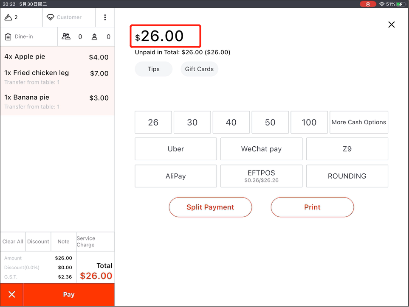This screenshot has width=409, height=307.
Task: Tap the $26.00 amount entry field
Action: coord(165,36)
